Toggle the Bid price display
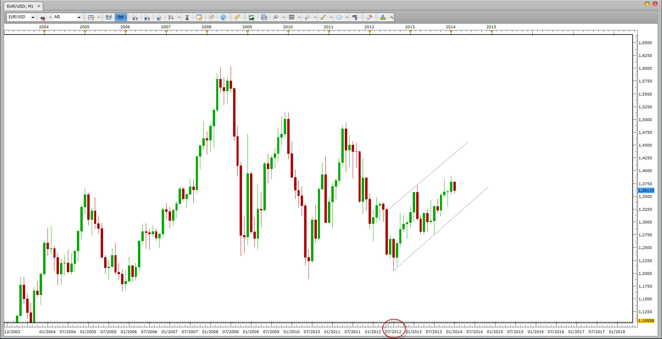Viewport: 662px width, 339px height. tap(109, 17)
